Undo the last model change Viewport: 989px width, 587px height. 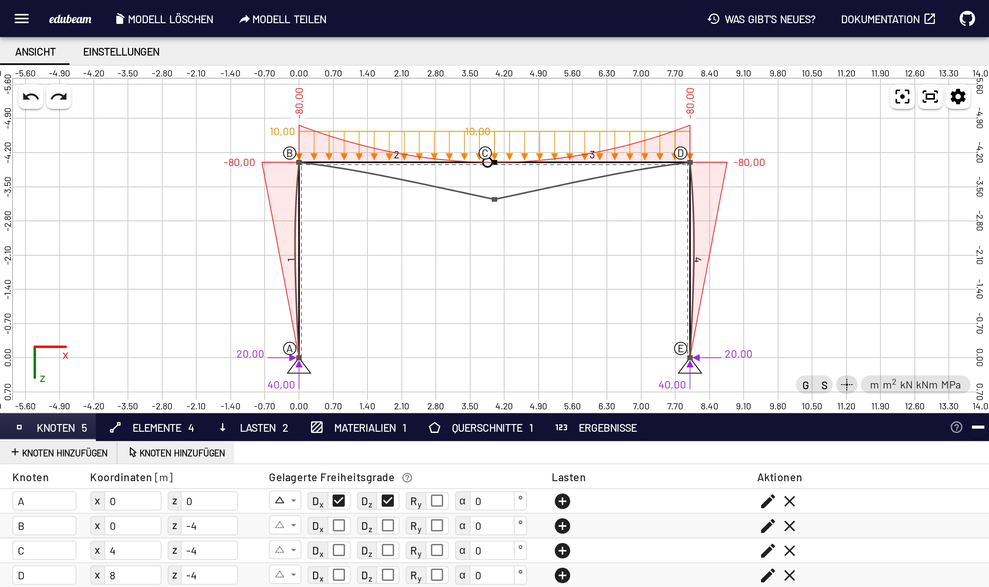tap(31, 97)
